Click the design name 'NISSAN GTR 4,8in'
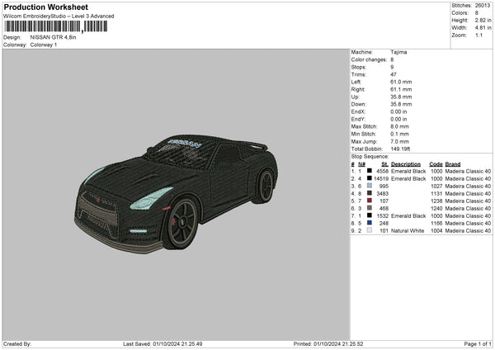This screenshot has width=495, height=350. coord(53,37)
